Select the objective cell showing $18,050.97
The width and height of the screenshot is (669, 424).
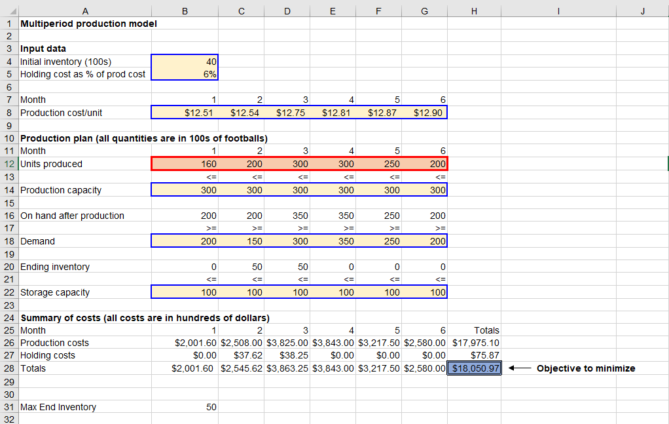pyautogui.click(x=473, y=368)
